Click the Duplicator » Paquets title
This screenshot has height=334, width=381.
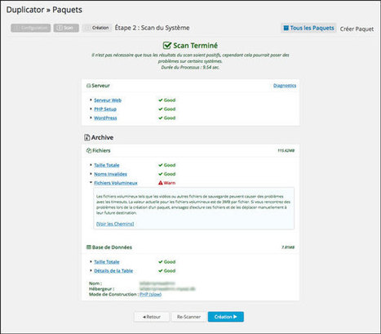pyautogui.click(x=44, y=10)
